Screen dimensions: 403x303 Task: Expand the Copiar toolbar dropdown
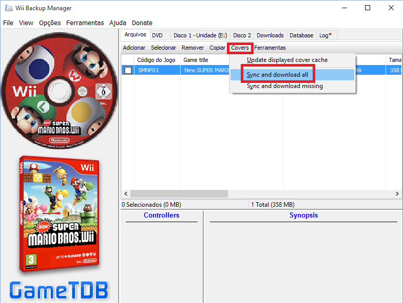[217, 48]
